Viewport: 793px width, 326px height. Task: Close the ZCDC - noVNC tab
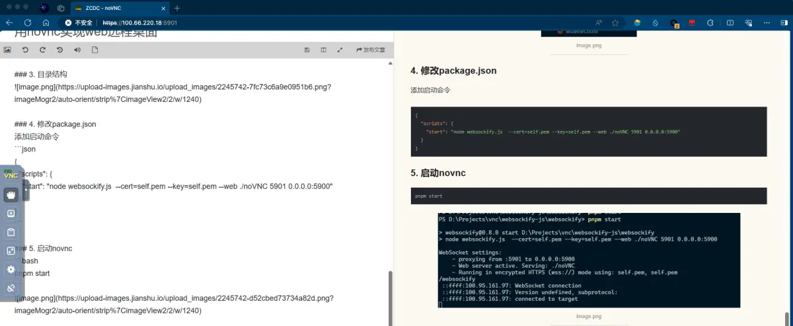163,8
